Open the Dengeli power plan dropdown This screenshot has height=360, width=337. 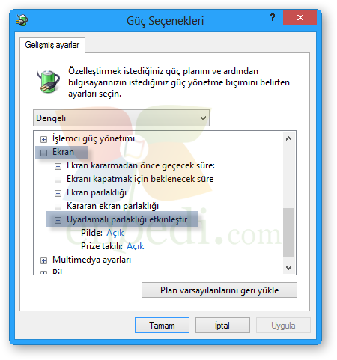pos(121,118)
